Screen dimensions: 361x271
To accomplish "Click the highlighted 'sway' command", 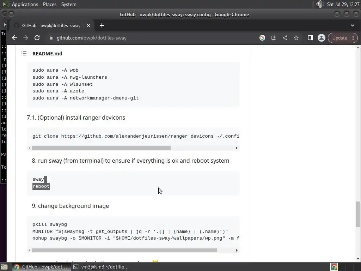I will point(38,179).
